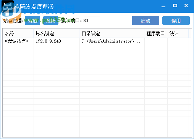Click the 停用 (Disable) button
The width and height of the screenshot is (194, 139).
tap(176, 21)
